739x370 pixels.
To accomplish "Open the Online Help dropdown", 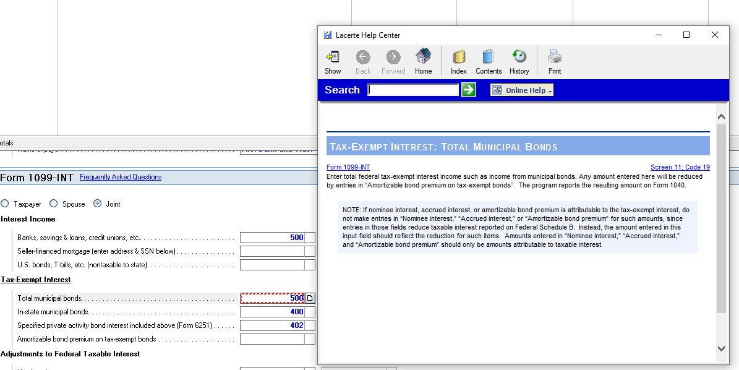I will (522, 90).
